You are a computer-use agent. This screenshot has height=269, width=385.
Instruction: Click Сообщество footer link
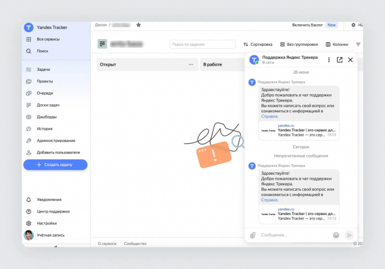(135, 244)
